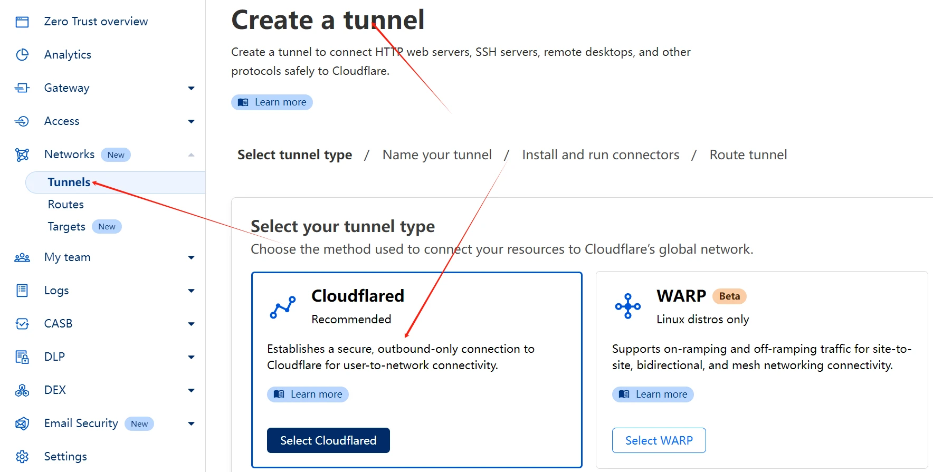Image resolution: width=933 pixels, height=472 pixels.
Task: Open the Routes submenu item
Action: coord(66,205)
